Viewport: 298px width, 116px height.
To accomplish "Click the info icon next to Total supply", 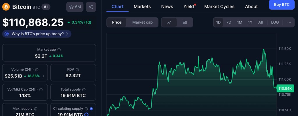I will 84,89.
